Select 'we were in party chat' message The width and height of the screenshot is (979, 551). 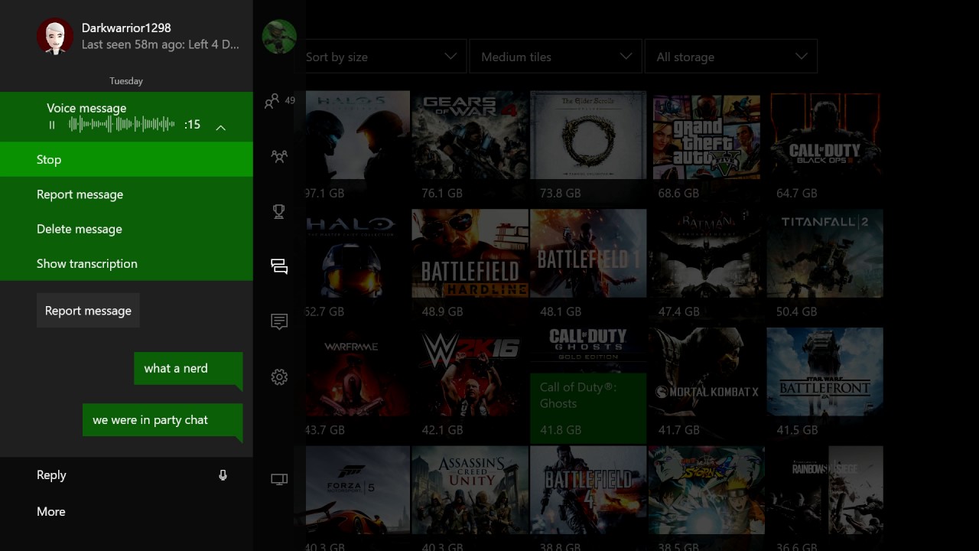coord(163,422)
